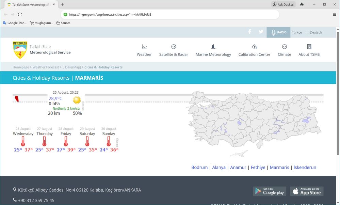
Task: Open the Google Translate bookmark
Action: coord(15,23)
